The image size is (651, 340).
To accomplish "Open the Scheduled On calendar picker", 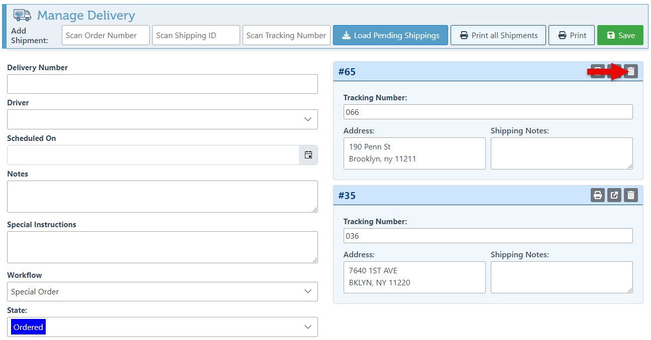I will coord(308,155).
